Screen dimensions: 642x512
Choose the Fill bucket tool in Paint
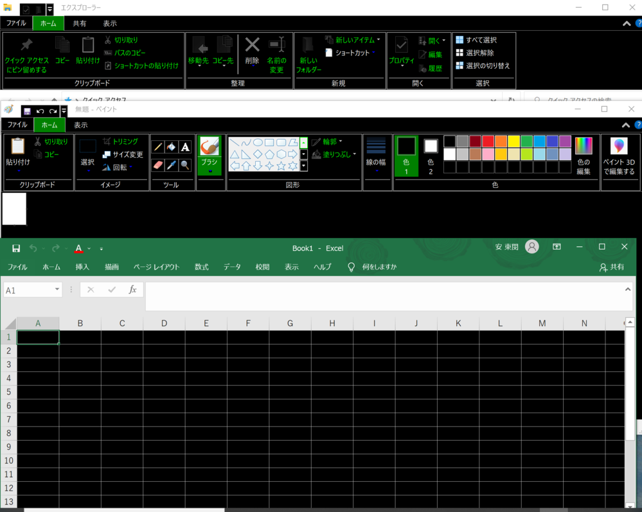click(x=172, y=147)
